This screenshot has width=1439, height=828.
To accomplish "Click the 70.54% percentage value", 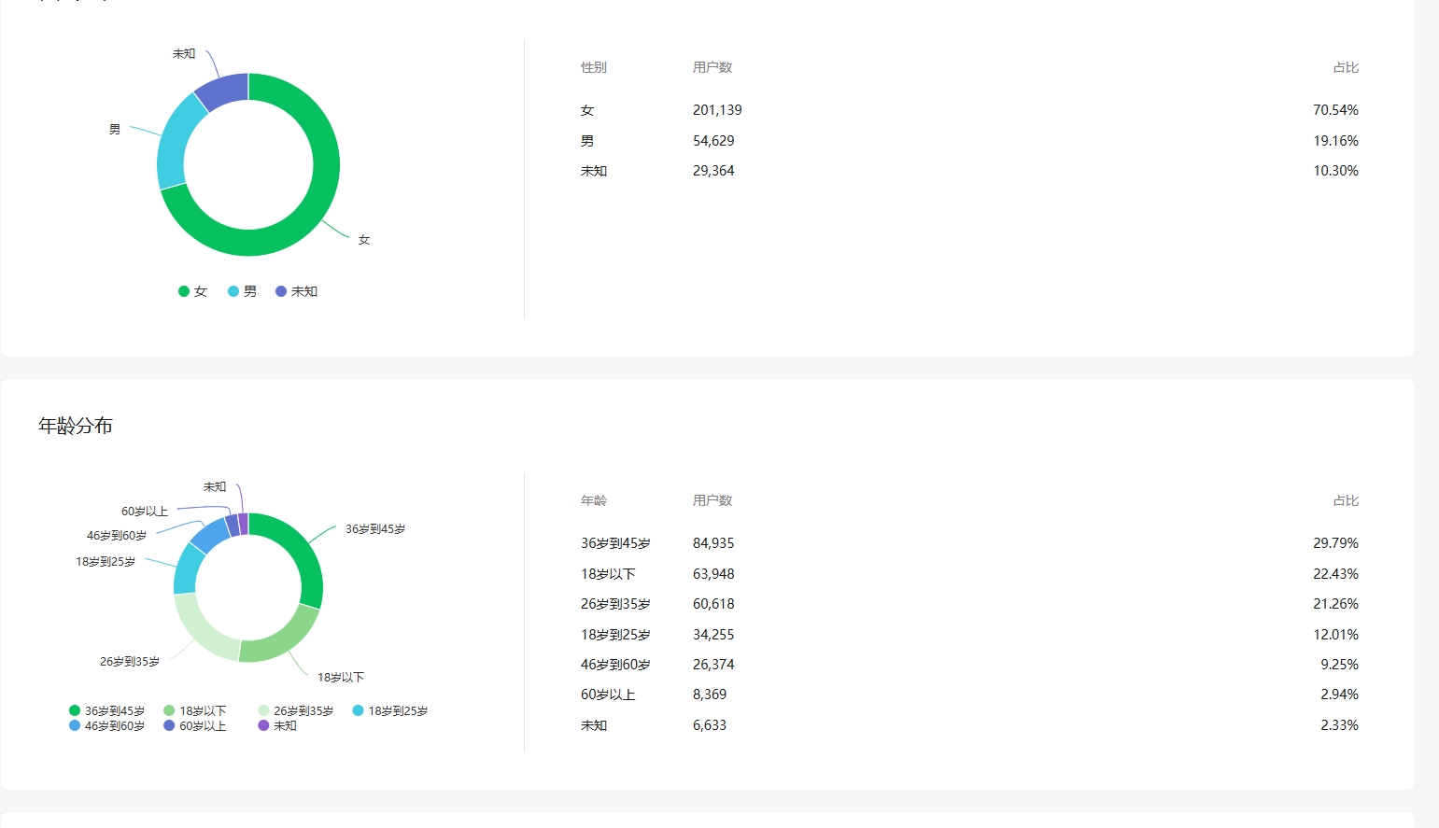I will (x=1335, y=110).
